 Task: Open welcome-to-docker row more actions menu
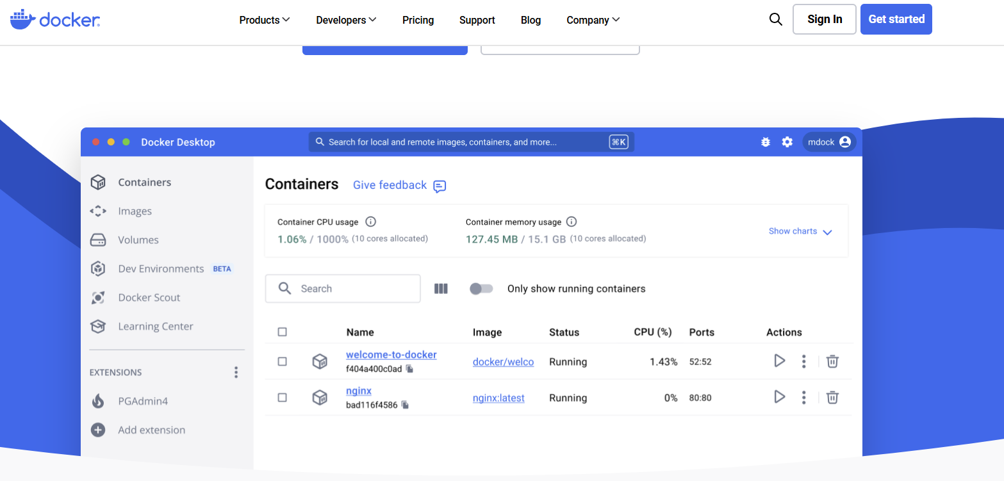tap(803, 361)
